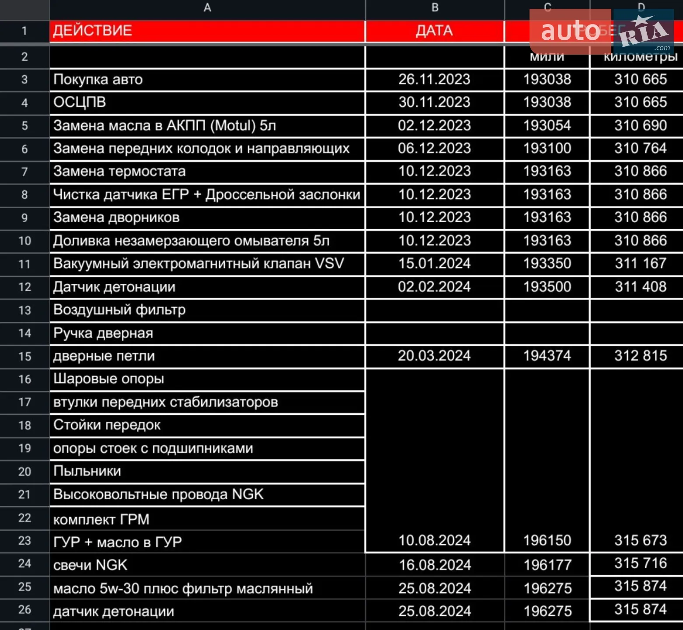This screenshot has height=630, width=683.
Task: Click kilometers cell 315 716
Action: coord(640,563)
